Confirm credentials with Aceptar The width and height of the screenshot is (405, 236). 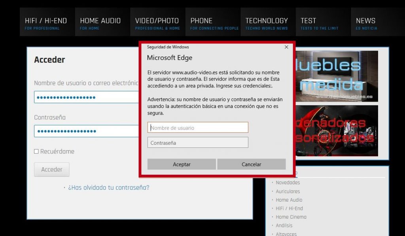coord(182,164)
